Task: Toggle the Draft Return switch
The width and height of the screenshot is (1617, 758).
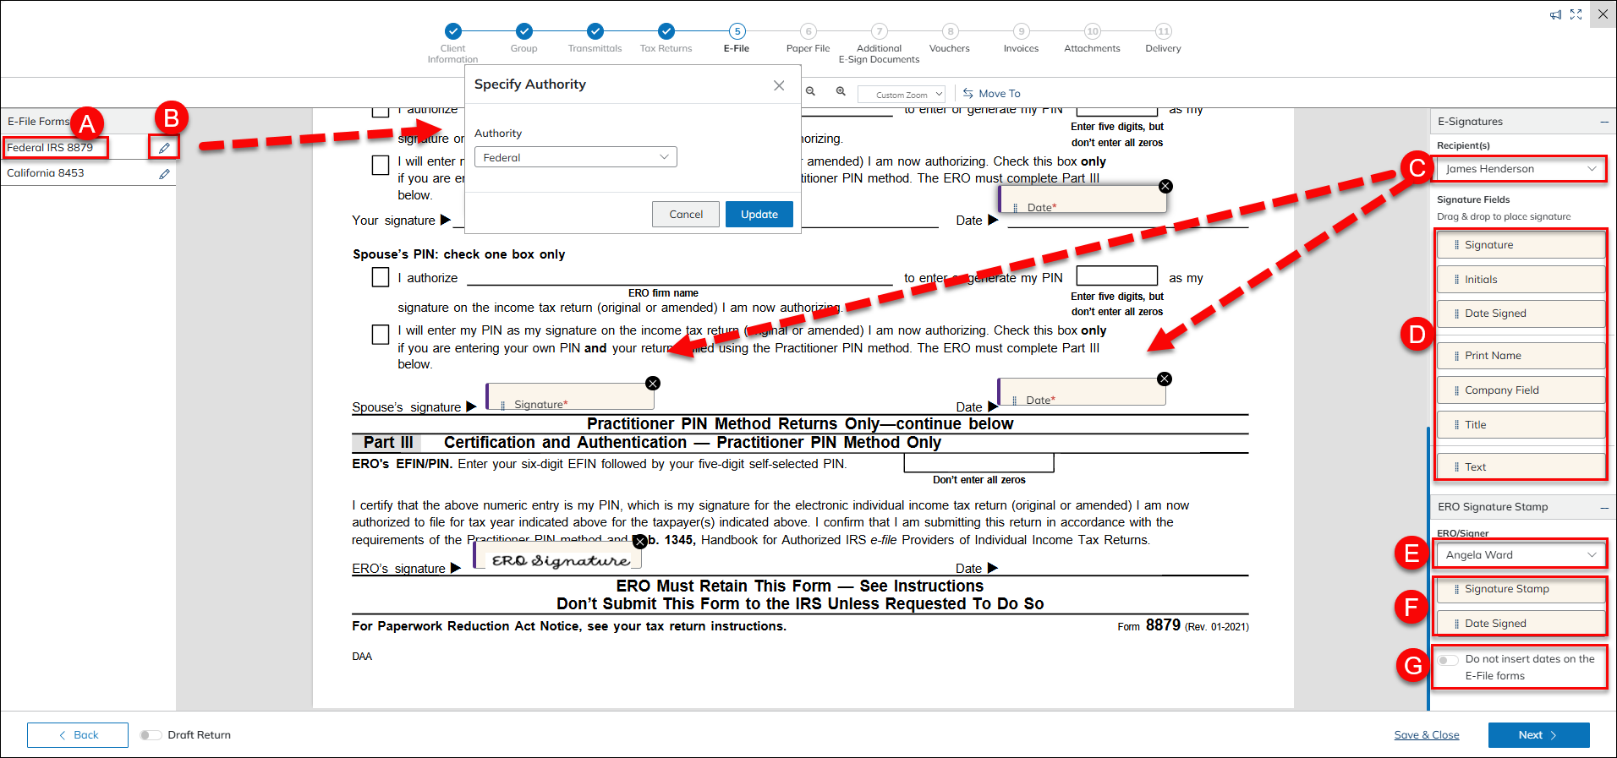Action: point(151,735)
